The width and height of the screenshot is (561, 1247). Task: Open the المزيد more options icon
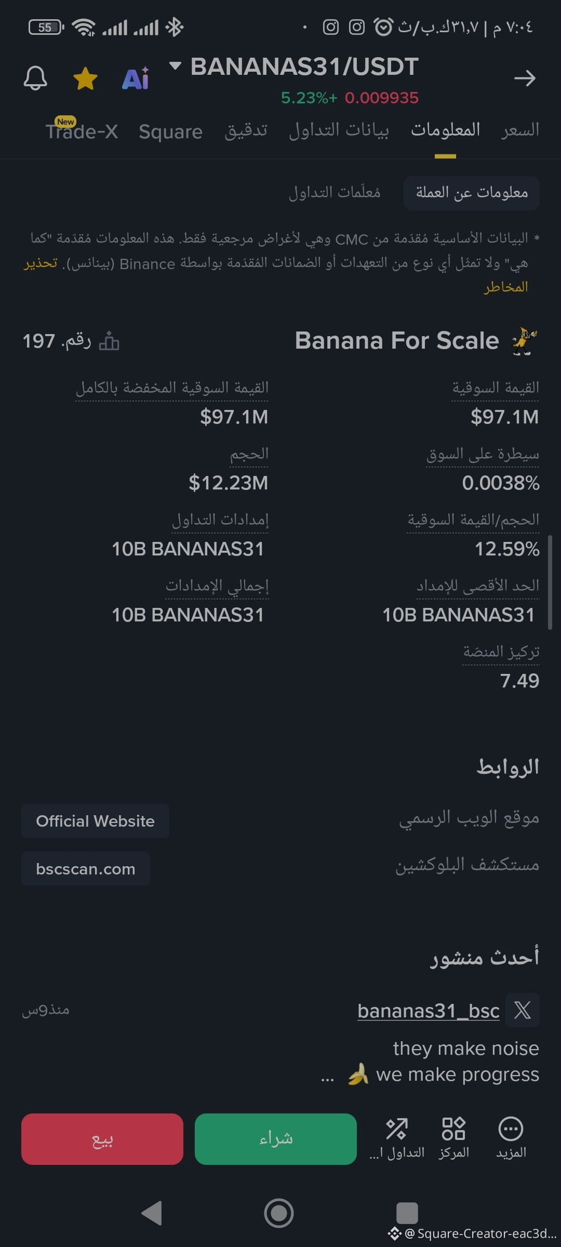511,1137
